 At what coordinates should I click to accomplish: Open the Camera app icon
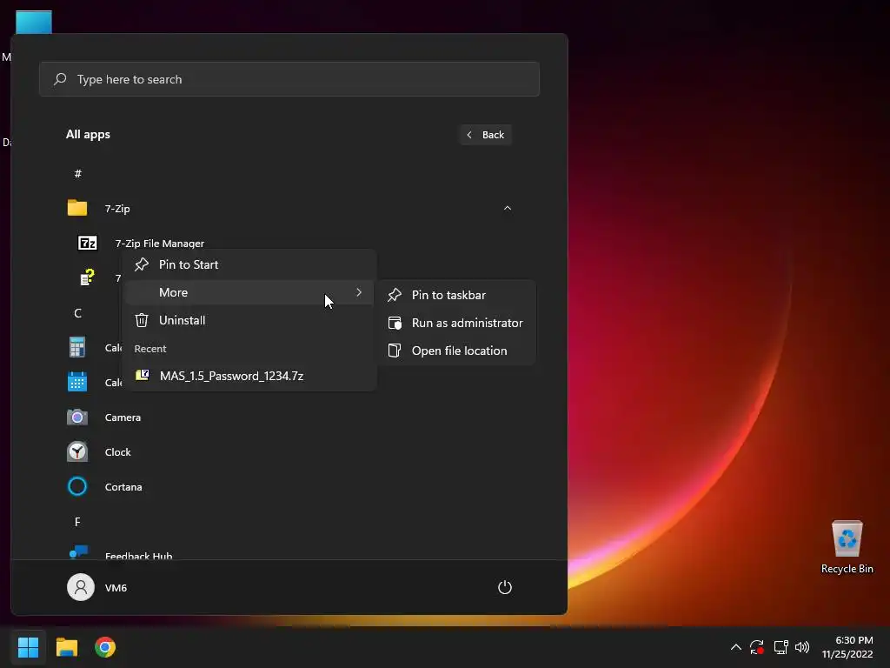pos(77,417)
